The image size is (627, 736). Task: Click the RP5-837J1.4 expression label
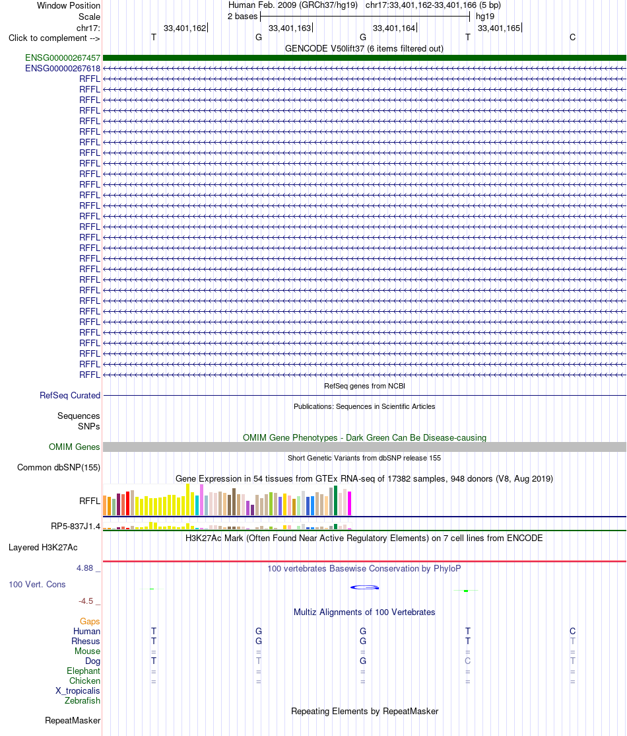tap(75, 527)
